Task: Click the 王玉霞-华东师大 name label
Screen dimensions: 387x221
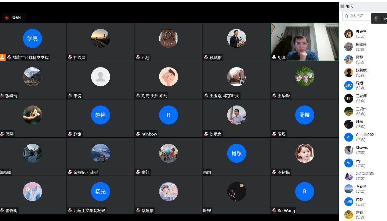Action: coord(224,96)
